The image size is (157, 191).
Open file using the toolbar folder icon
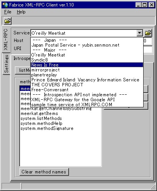click(x=8, y=21)
